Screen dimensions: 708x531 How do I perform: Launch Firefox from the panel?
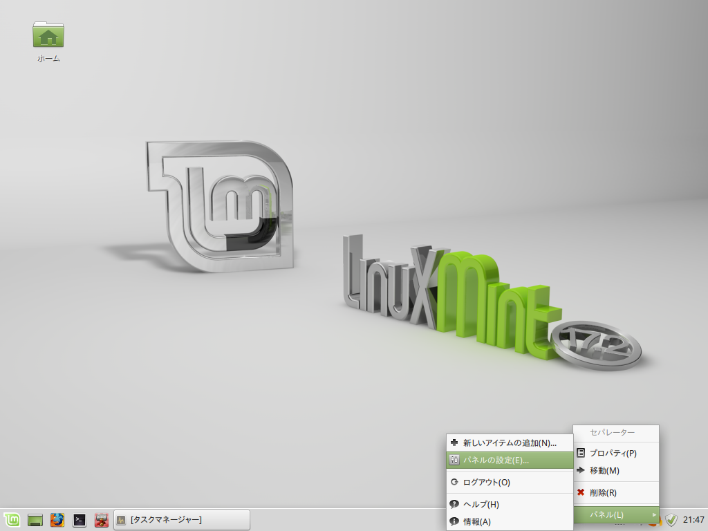pos(57,519)
